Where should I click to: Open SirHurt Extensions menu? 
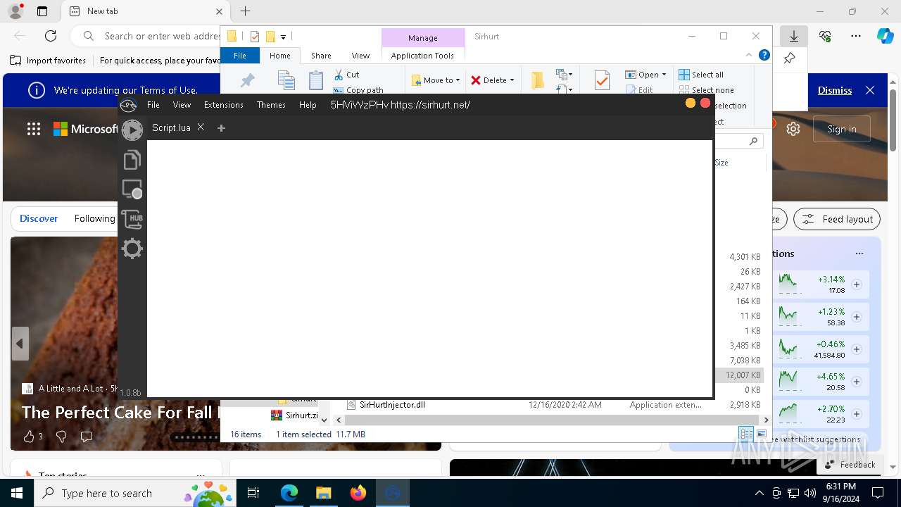(223, 105)
